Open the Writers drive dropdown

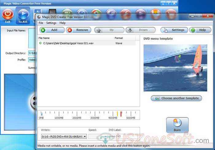(x=64, y=137)
